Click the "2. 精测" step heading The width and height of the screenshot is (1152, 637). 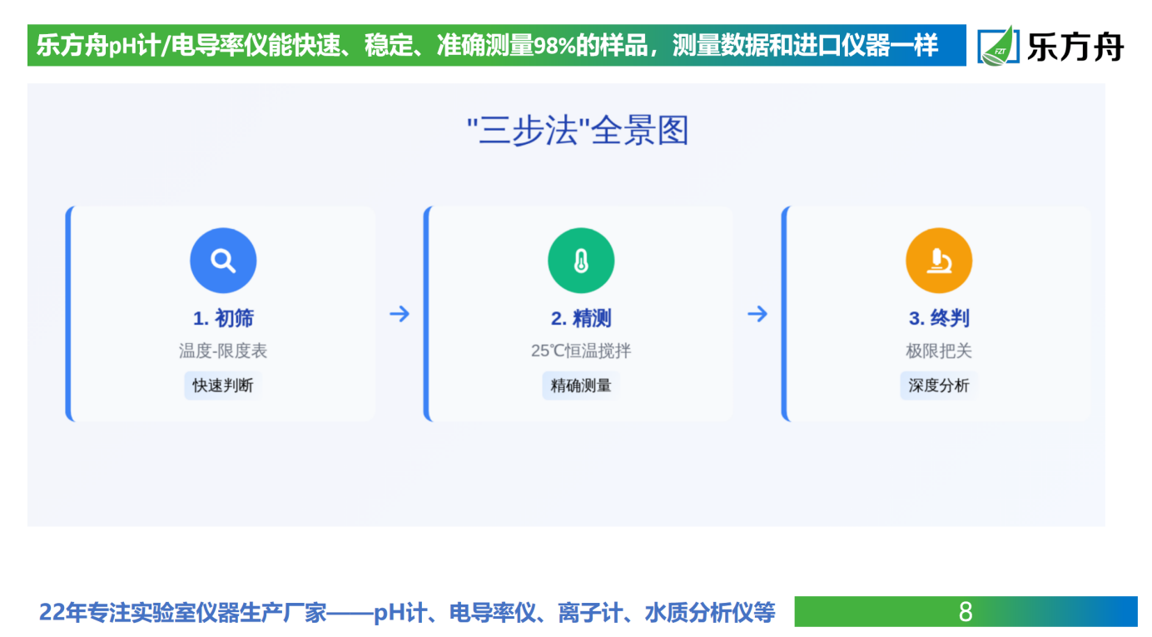(581, 318)
